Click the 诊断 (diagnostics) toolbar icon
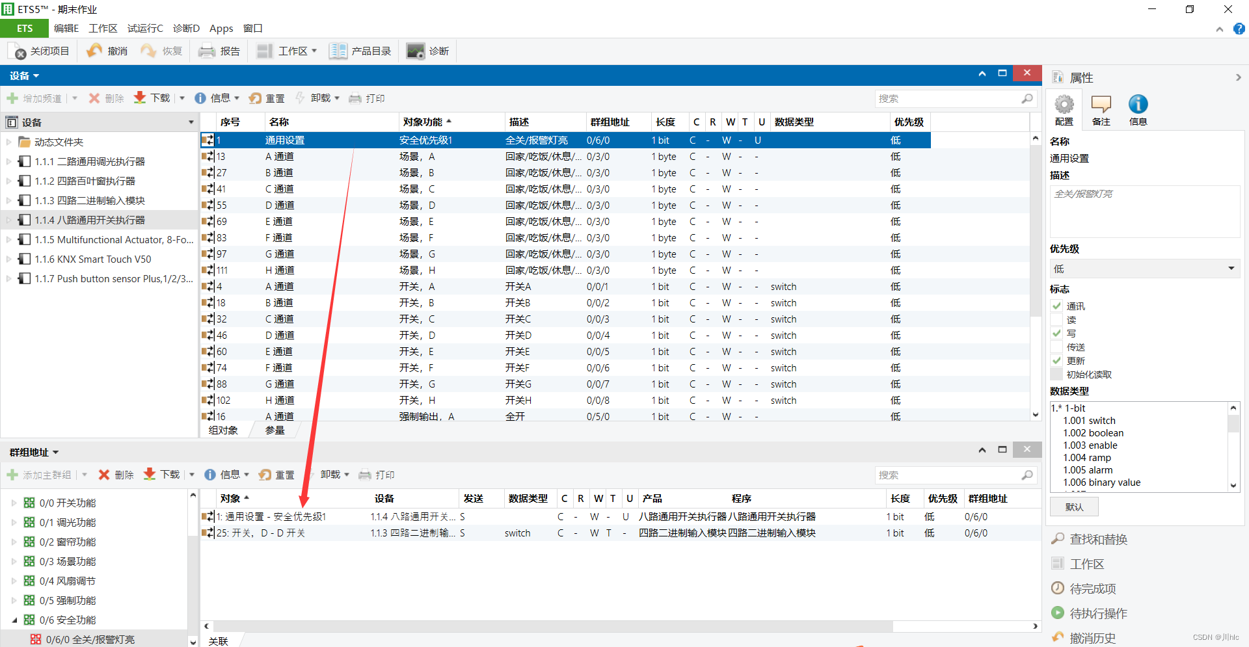1249x647 pixels. pos(415,51)
